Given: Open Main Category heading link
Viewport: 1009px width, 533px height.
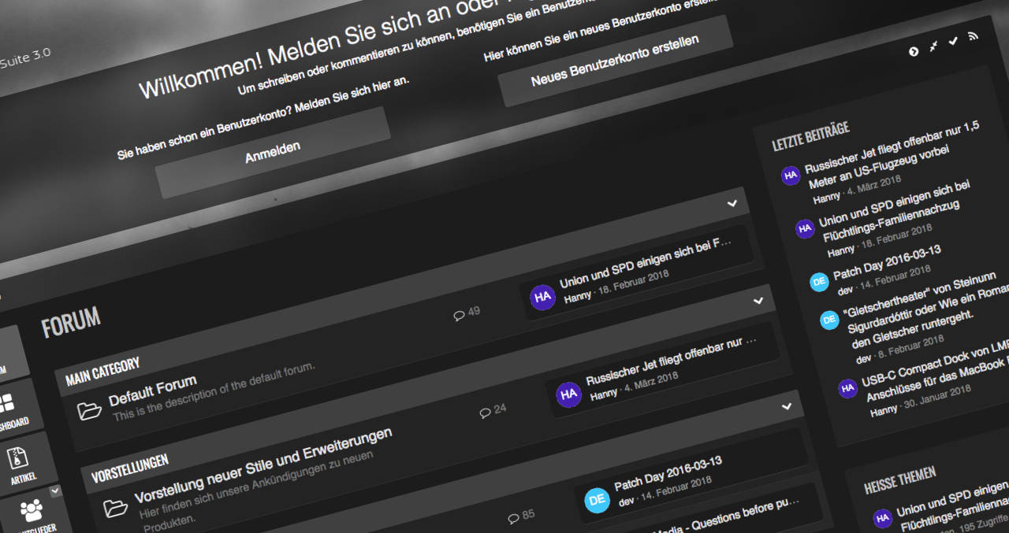Looking at the screenshot, I should 102,370.
